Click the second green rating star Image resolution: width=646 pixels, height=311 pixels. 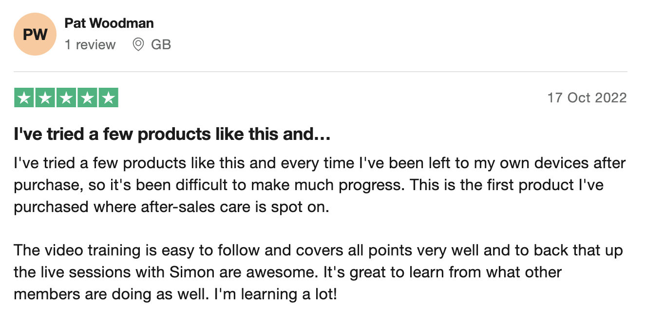(x=45, y=98)
